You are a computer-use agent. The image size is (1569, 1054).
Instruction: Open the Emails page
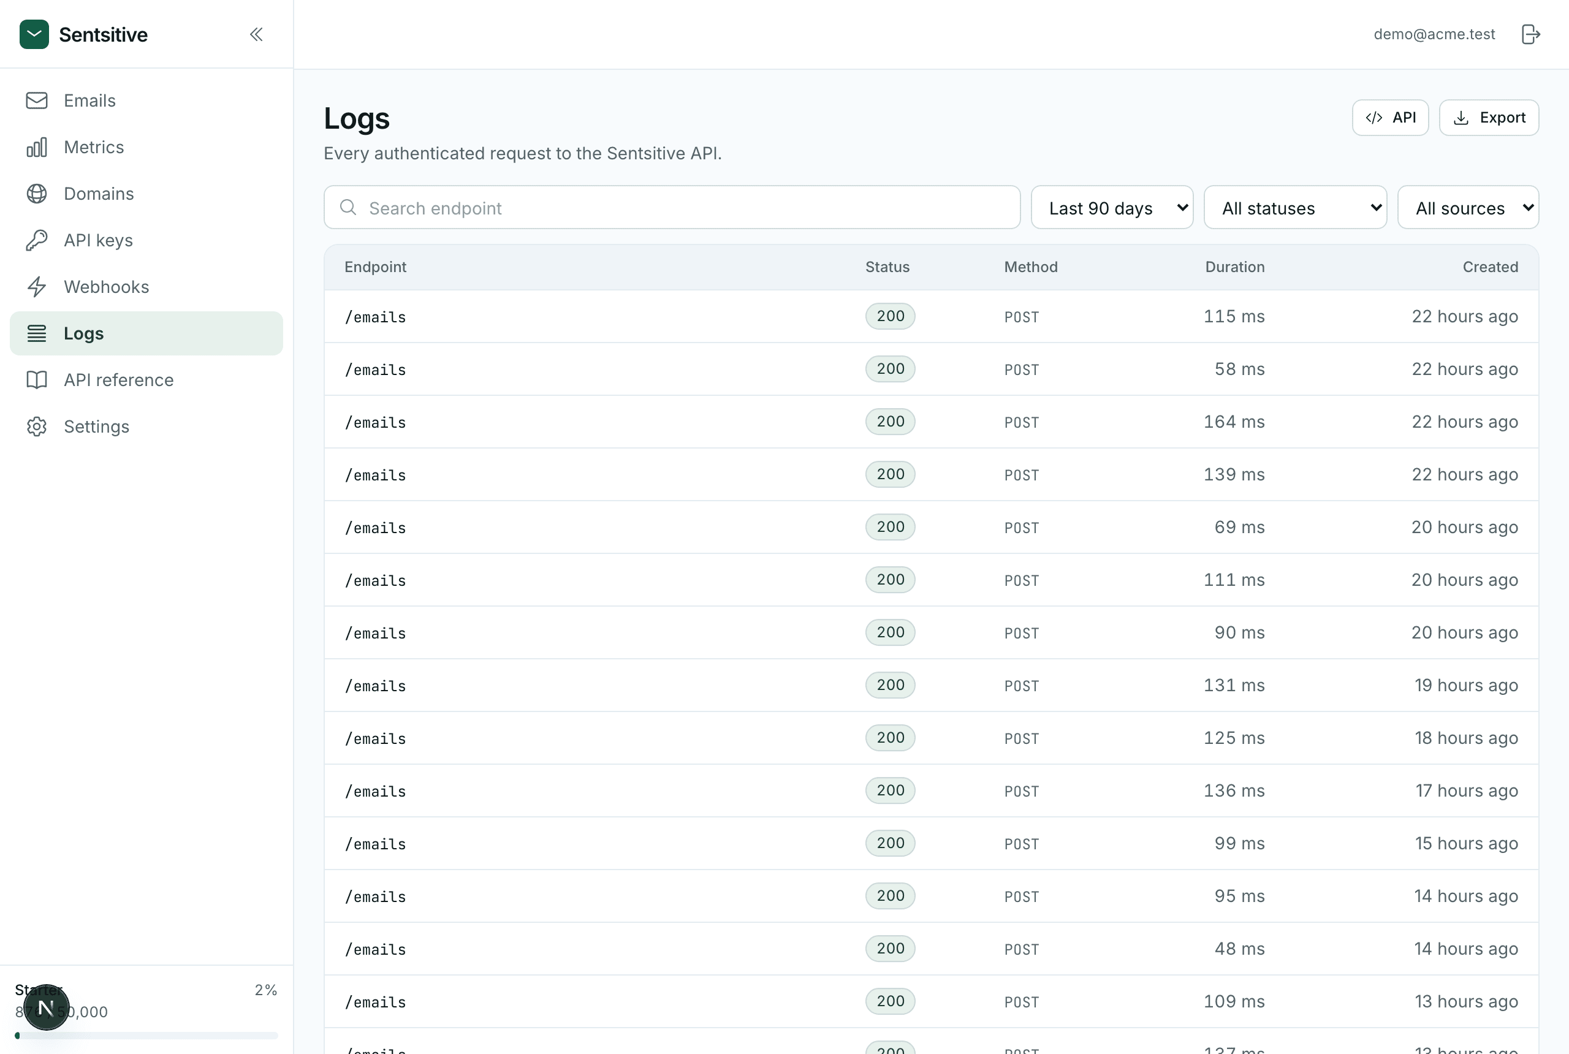click(146, 101)
